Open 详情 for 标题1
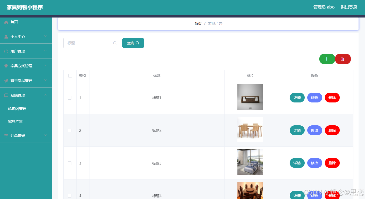Image resolution: width=365 pixels, height=199 pixels. tap(297, 98)
